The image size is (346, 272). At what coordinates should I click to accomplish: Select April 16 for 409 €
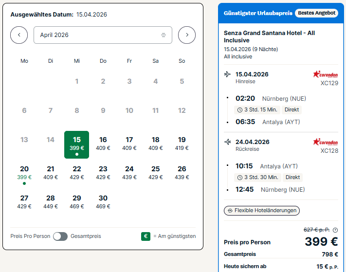pos(103,145)
